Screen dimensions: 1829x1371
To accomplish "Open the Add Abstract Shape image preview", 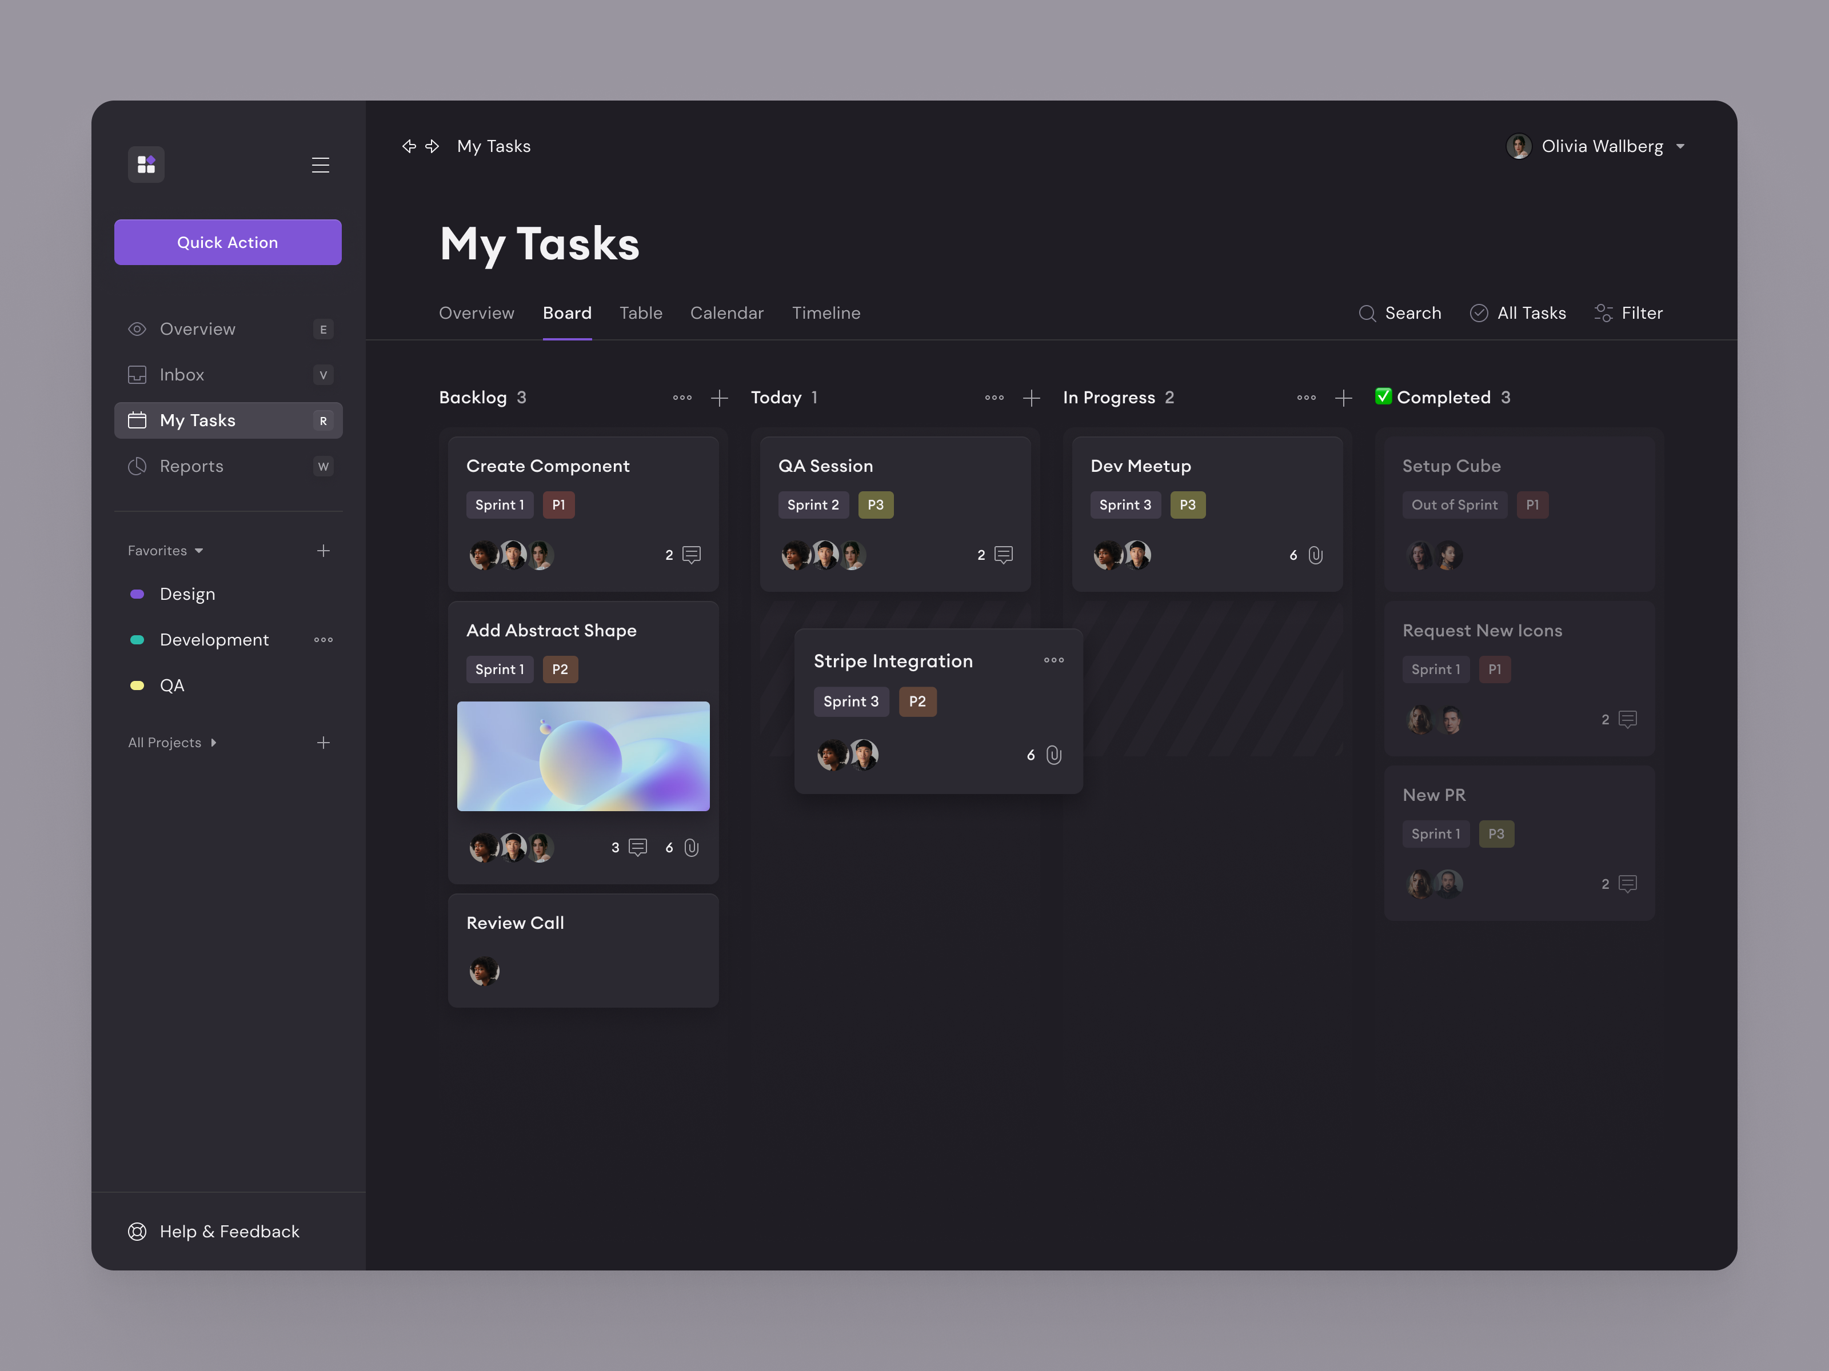I will [x=583, y=756].
